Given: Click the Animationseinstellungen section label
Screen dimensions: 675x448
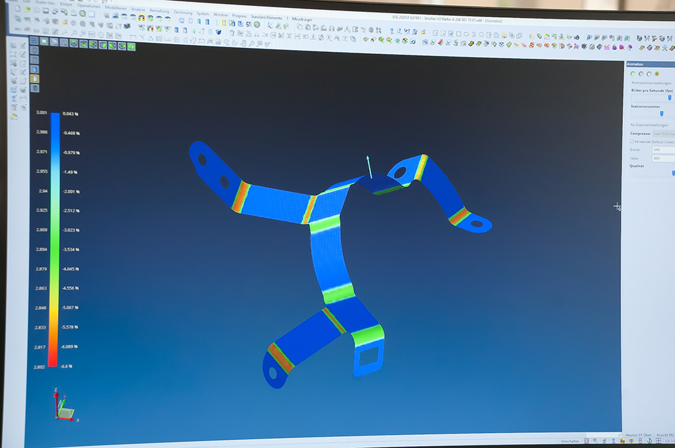Looking at the screenshot, I should (x=651, y=83).
